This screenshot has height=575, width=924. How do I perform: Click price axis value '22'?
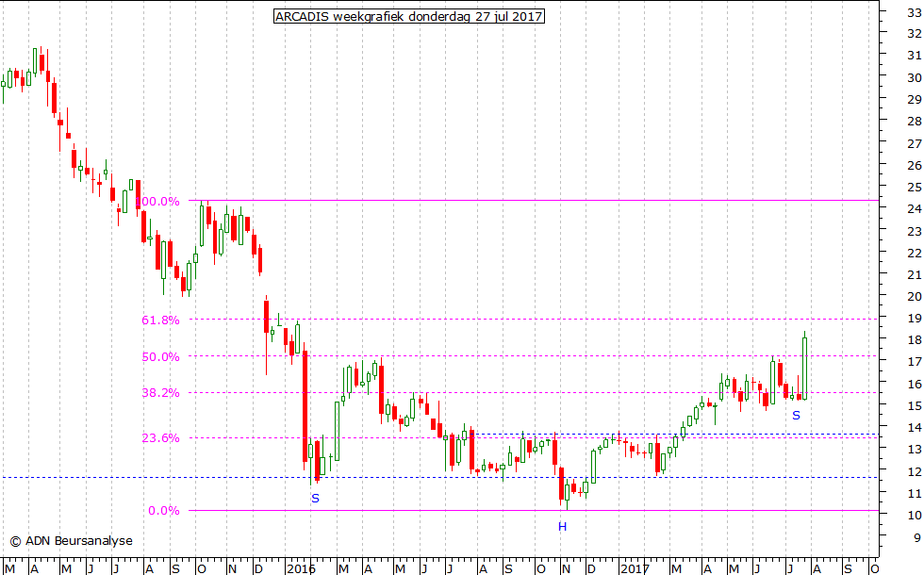pyautogui.click(x=914, y=254)
